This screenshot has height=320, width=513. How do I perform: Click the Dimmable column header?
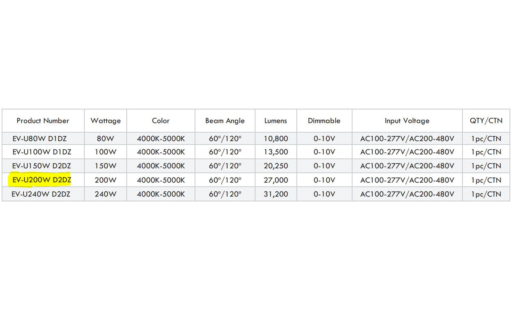point(324,121)
